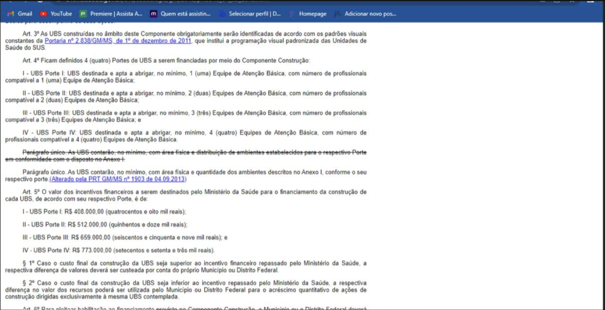
Task: Click the § 1º paragraph about superior cost
Action: (x=186, y=266)
